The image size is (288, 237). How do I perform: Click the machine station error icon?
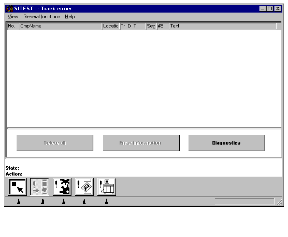107,187
